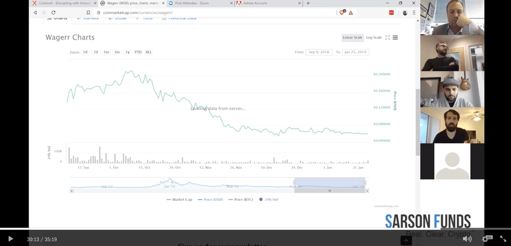The width and height of the screenshot is (511, 246).
Task: Open a new browser tab
Action: [x=308, y=3]
